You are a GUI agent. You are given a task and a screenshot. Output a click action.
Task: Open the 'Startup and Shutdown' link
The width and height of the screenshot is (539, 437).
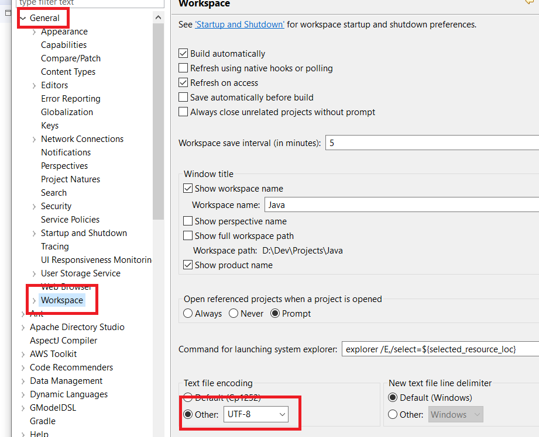point(240,25)
